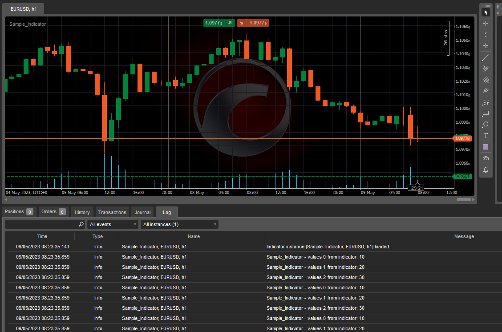
Task: Click the Time column header
Action: [42, 237]
